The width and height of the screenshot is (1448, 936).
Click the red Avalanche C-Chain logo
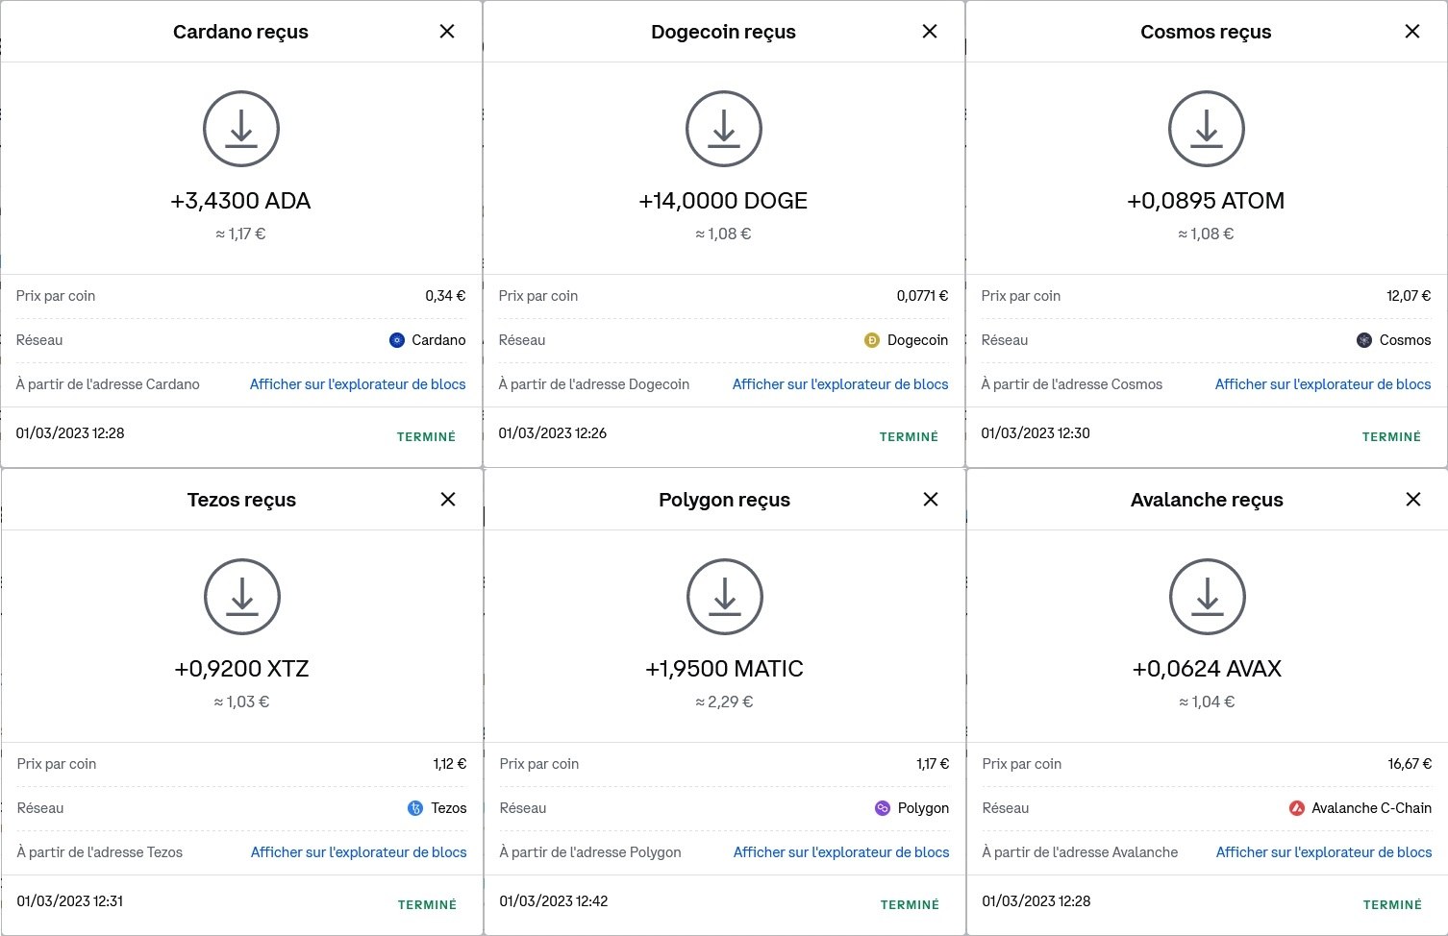pos(1297,808)
